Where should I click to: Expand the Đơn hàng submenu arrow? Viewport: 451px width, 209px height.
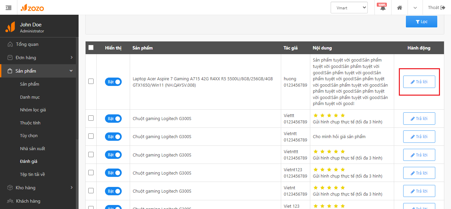pos(71,58)
